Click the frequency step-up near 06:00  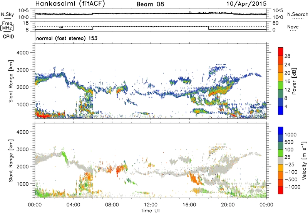pos(93,28)
